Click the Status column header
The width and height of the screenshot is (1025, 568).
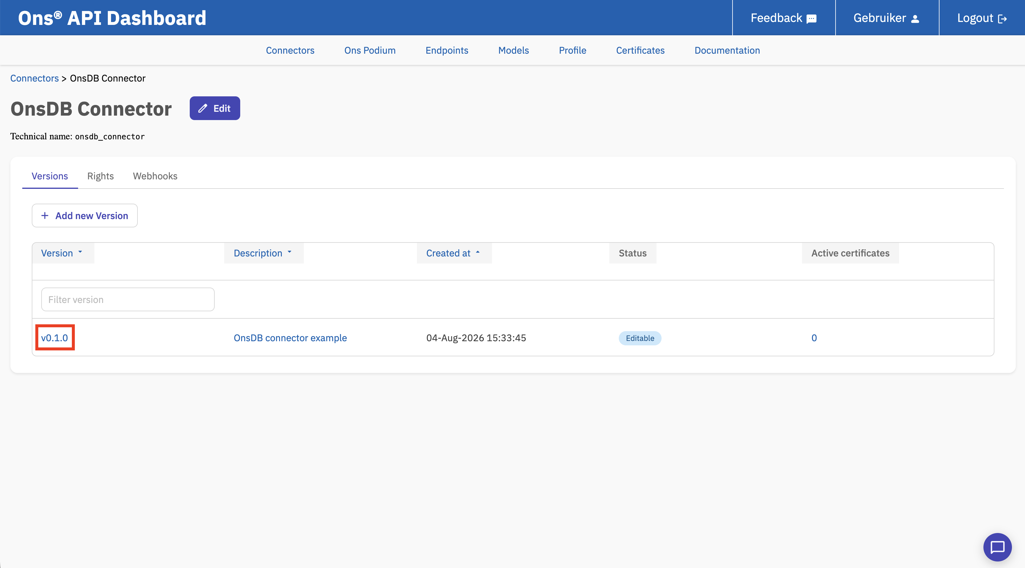tap(633, 253)
